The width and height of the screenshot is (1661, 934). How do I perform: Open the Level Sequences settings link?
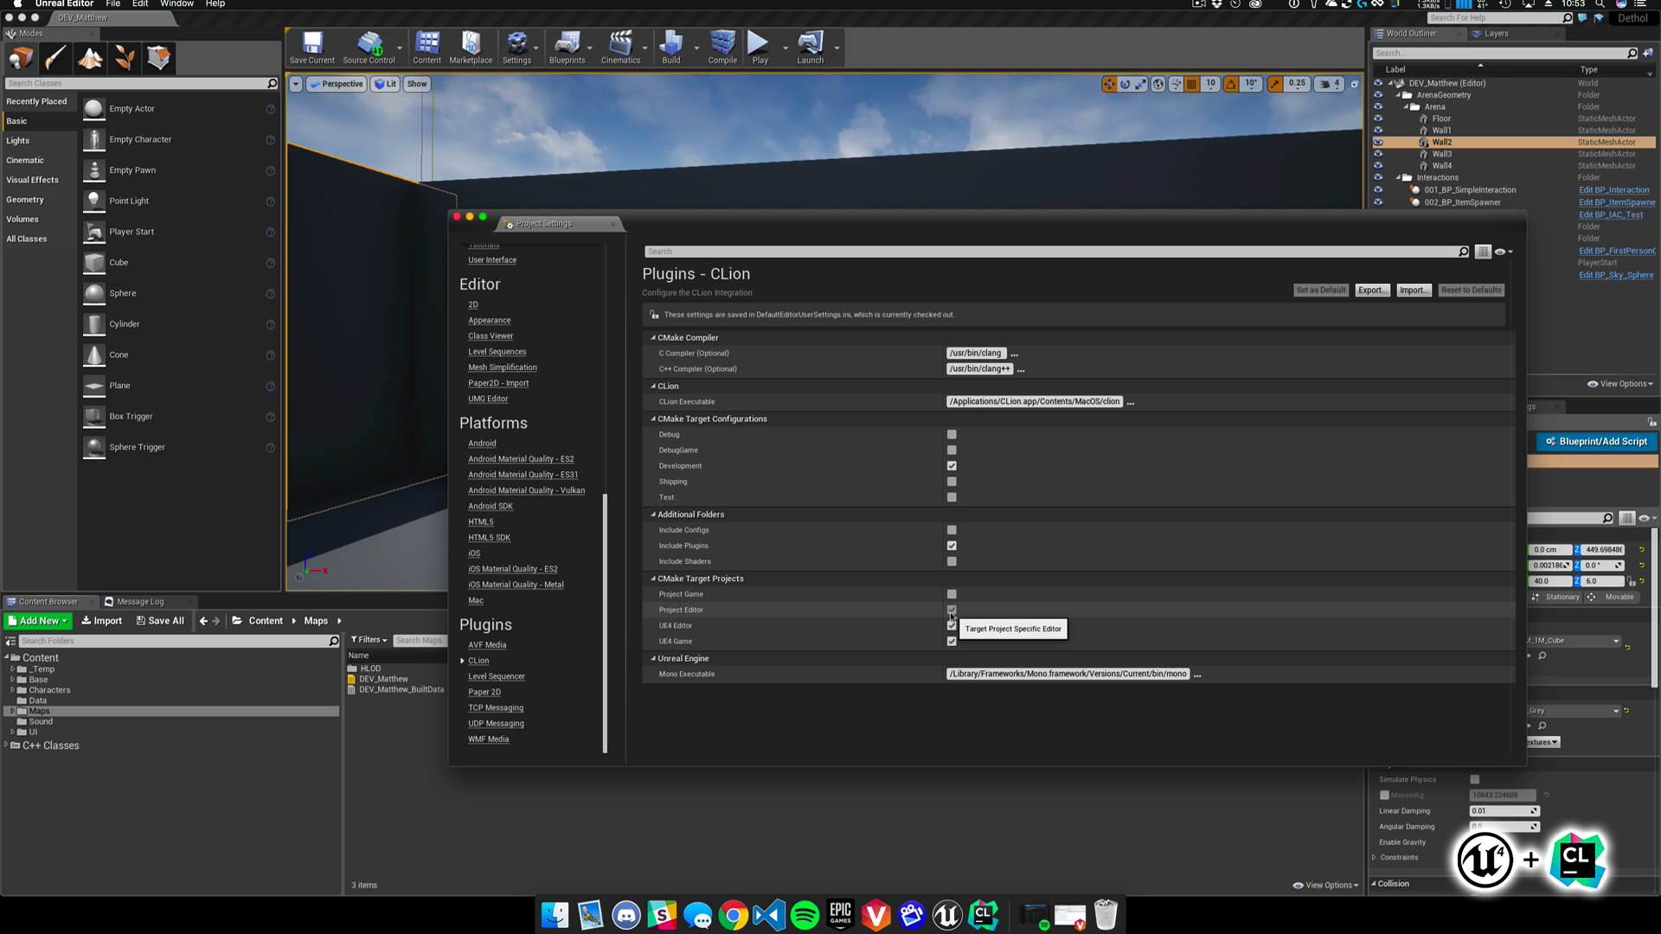click(497, 352)
